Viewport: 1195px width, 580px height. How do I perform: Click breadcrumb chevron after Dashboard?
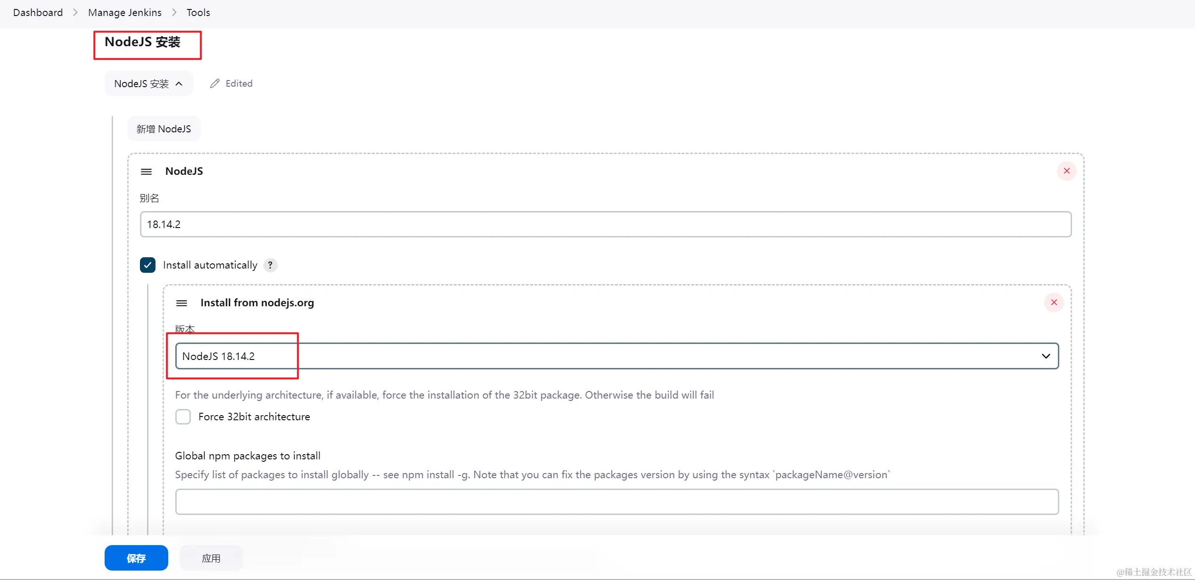[x=75, y=13]
